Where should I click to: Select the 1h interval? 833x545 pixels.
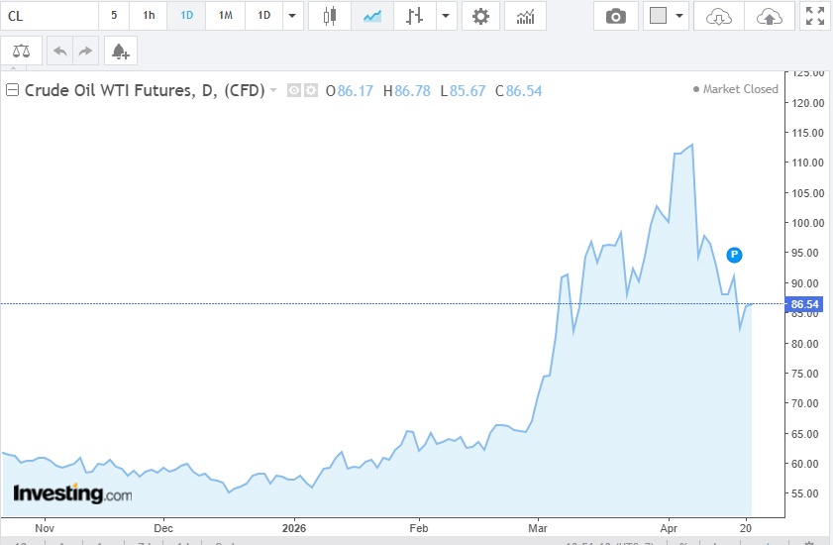click(149, 16)
